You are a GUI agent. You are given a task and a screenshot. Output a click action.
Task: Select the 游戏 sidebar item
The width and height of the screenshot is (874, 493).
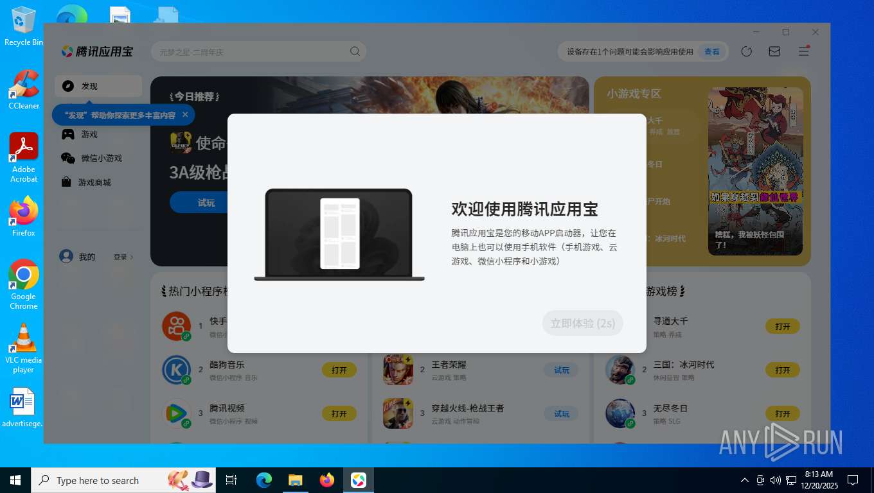point(98,134)
